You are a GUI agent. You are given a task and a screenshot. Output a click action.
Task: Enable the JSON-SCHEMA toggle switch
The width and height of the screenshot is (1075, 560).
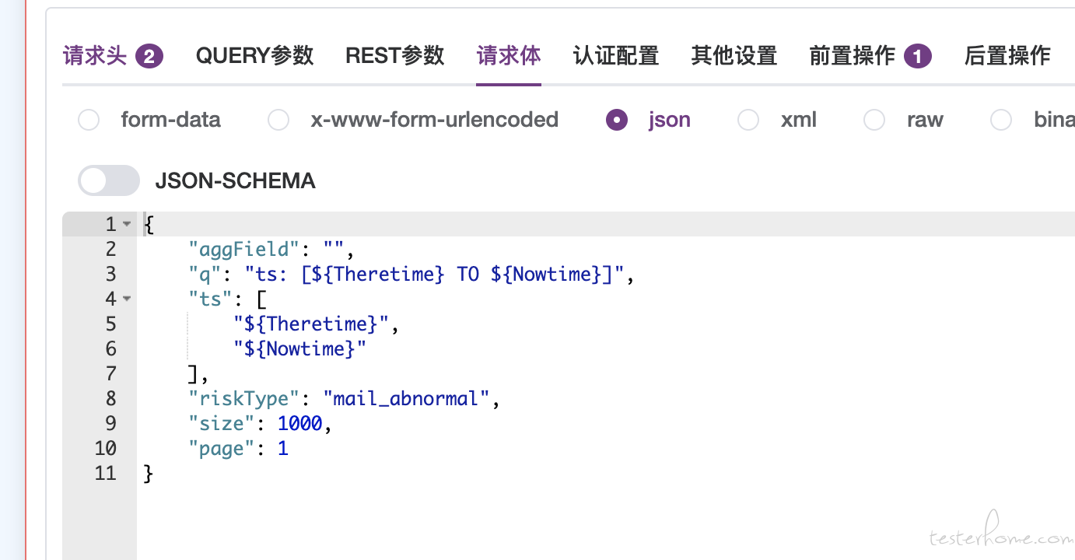coord(109,180)
